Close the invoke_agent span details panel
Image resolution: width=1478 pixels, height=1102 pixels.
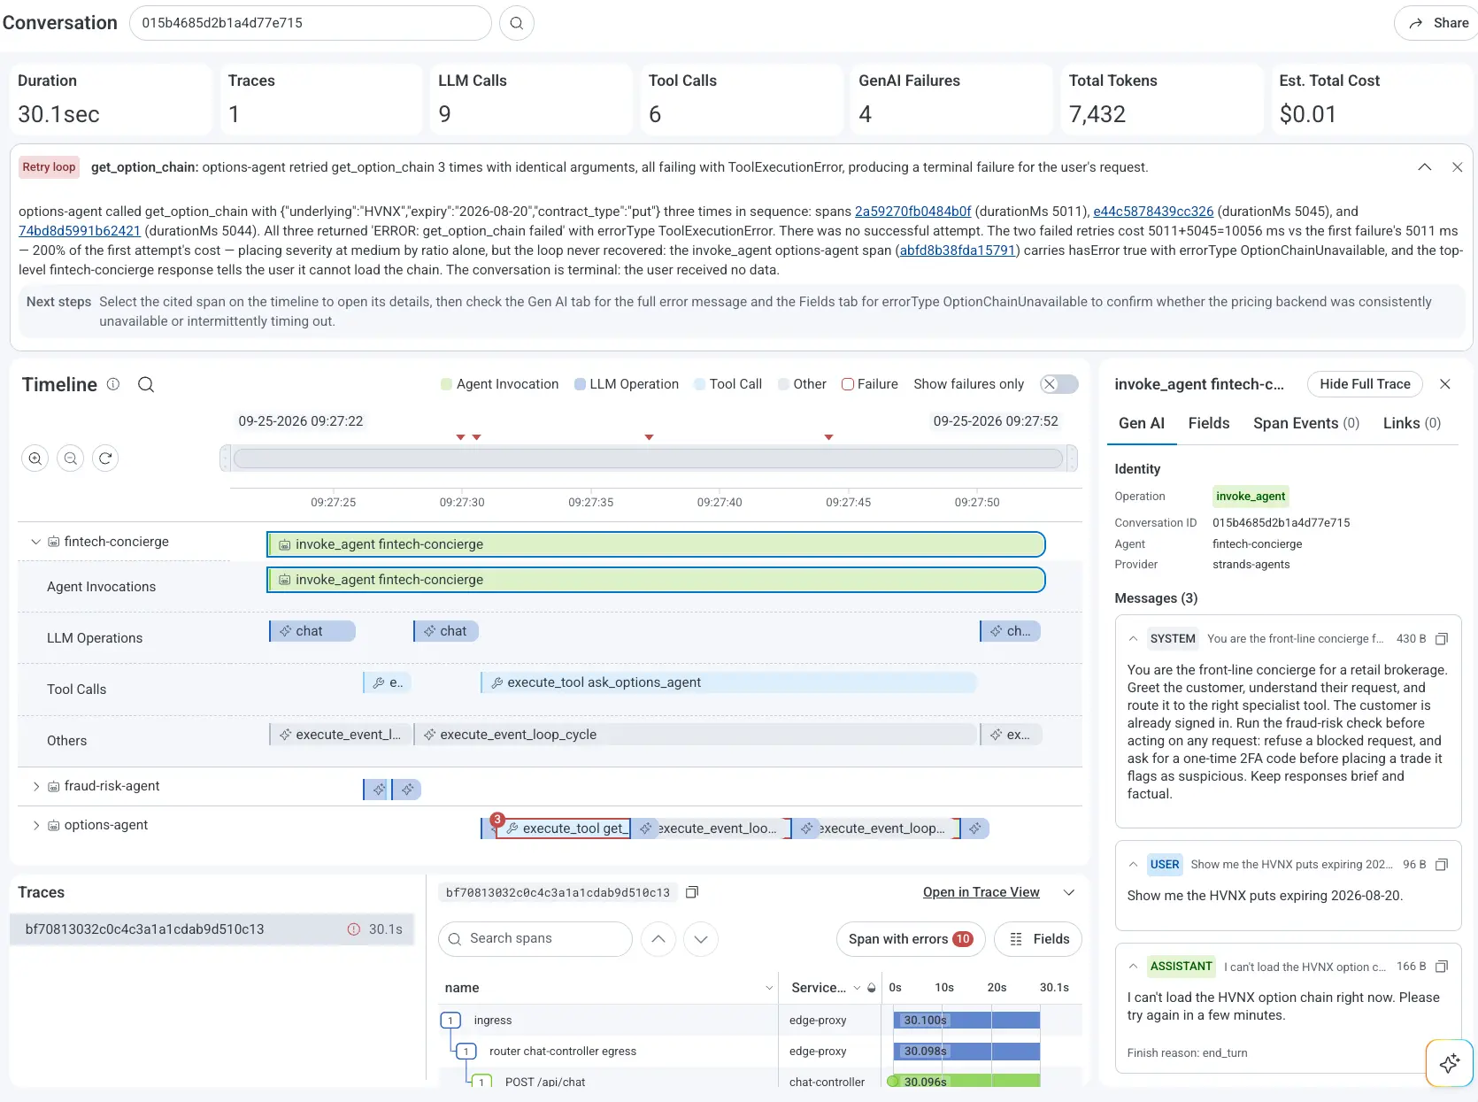[x=1445, y=384]
